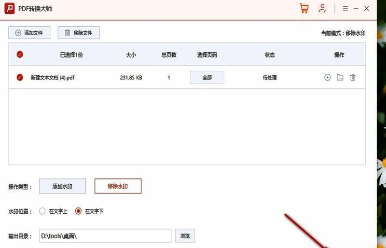This screenshot has height=248, width=386.
Task: Click the file name 新建文本文档 (4).pdf
Action: pyautogui.click(x=53, y=78)
